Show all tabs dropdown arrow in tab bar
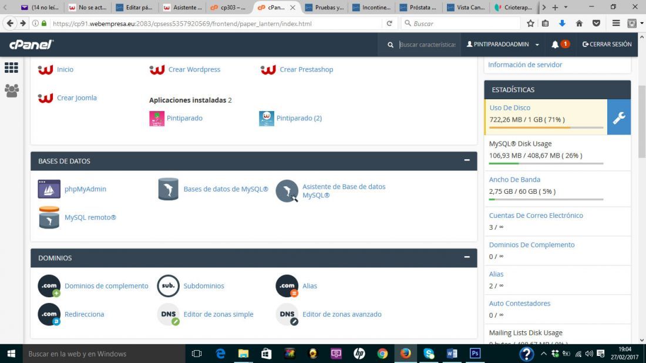The image size is (646, 363). (x=566, y=7)
